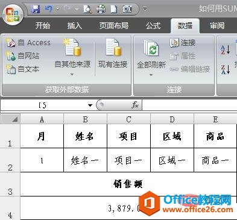
Task: Select the cell 商品一
Action: (215, 160)
